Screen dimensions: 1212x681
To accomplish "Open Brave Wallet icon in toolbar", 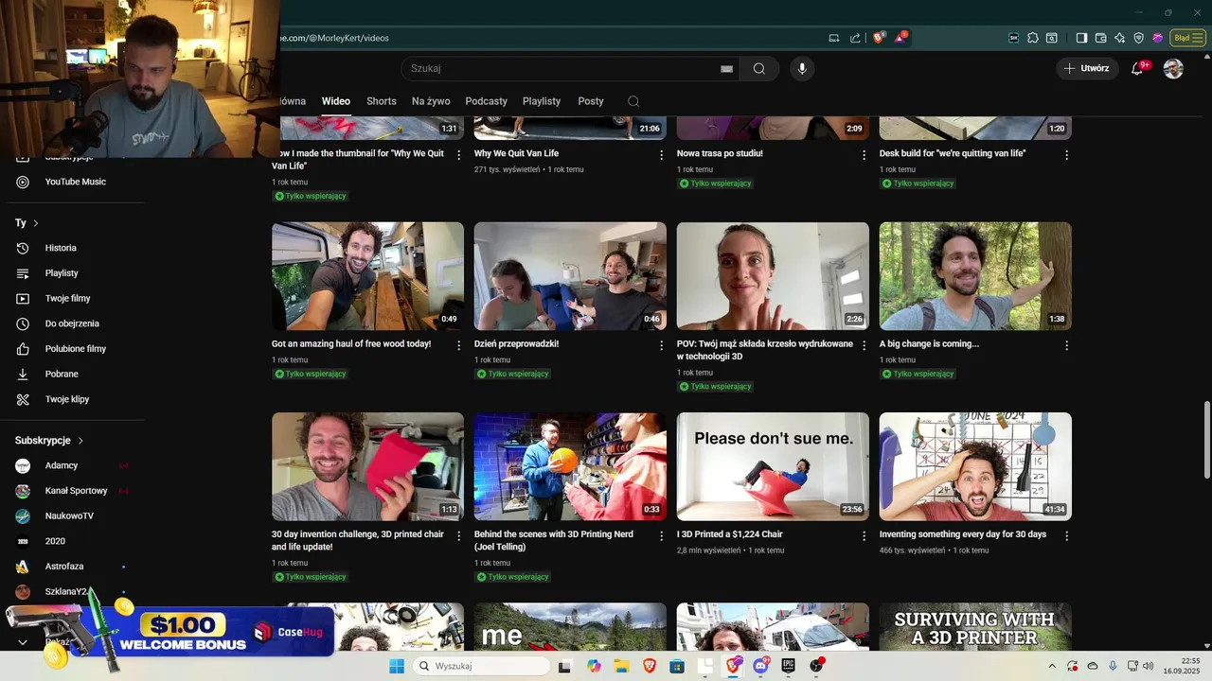I will [x=1100, y=38].
